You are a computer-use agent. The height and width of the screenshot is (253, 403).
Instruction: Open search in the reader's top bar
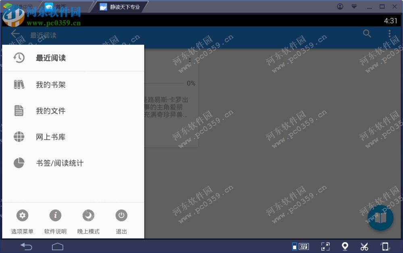click(367, 34)
